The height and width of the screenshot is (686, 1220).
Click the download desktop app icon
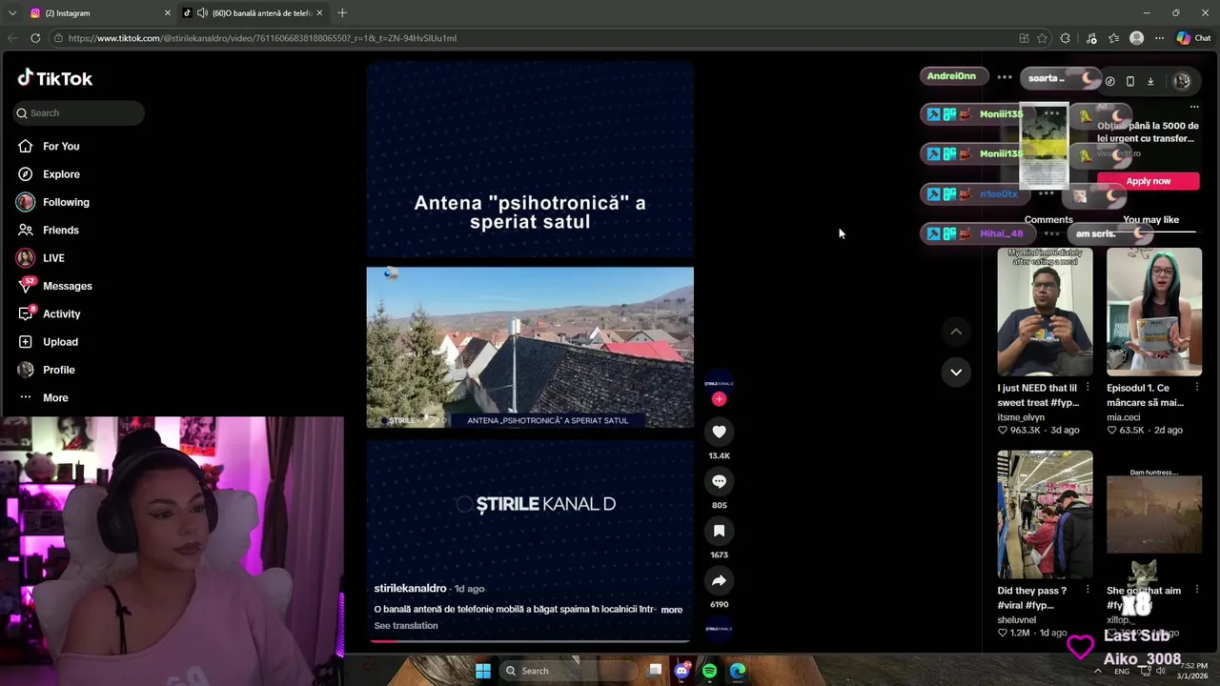tap(1150, 81)
